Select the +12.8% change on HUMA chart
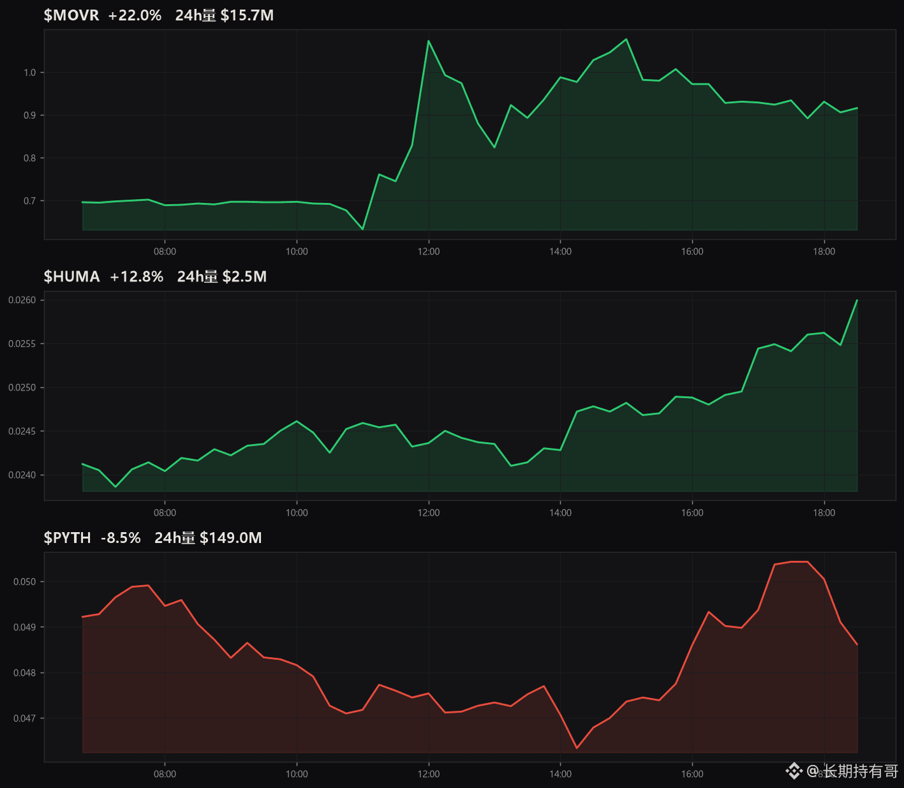The height and width of the screenshot is (788, 904). (x=137, y=277)
